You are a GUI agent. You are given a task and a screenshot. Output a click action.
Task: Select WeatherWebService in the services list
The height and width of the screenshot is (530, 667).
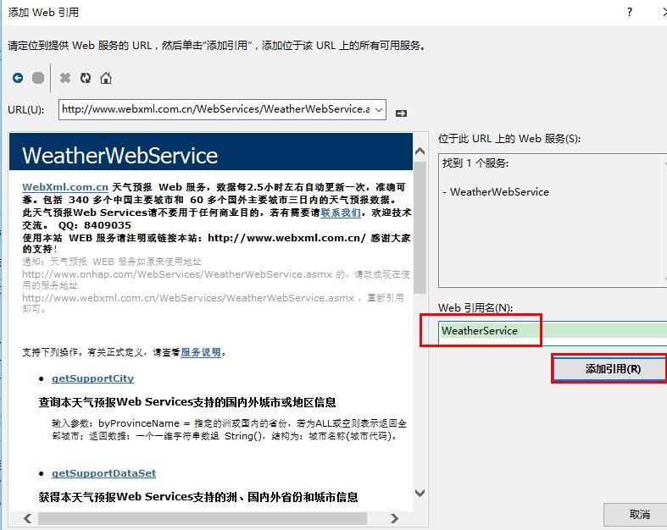pos(499,192)
